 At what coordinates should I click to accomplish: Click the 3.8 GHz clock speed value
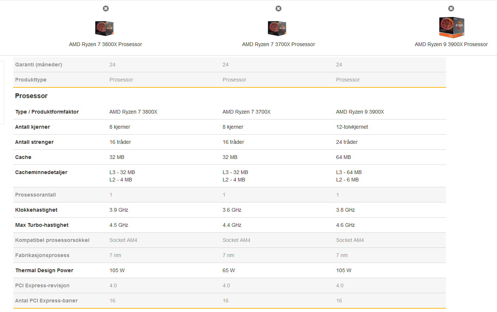click(345, 210)
